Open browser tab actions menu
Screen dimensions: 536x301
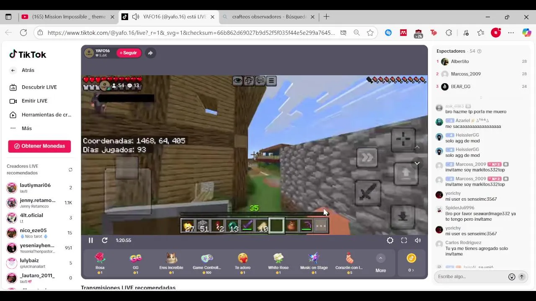(8, 17)
